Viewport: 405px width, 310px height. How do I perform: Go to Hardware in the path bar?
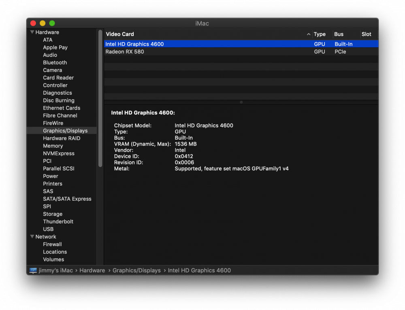pos(92,270)
